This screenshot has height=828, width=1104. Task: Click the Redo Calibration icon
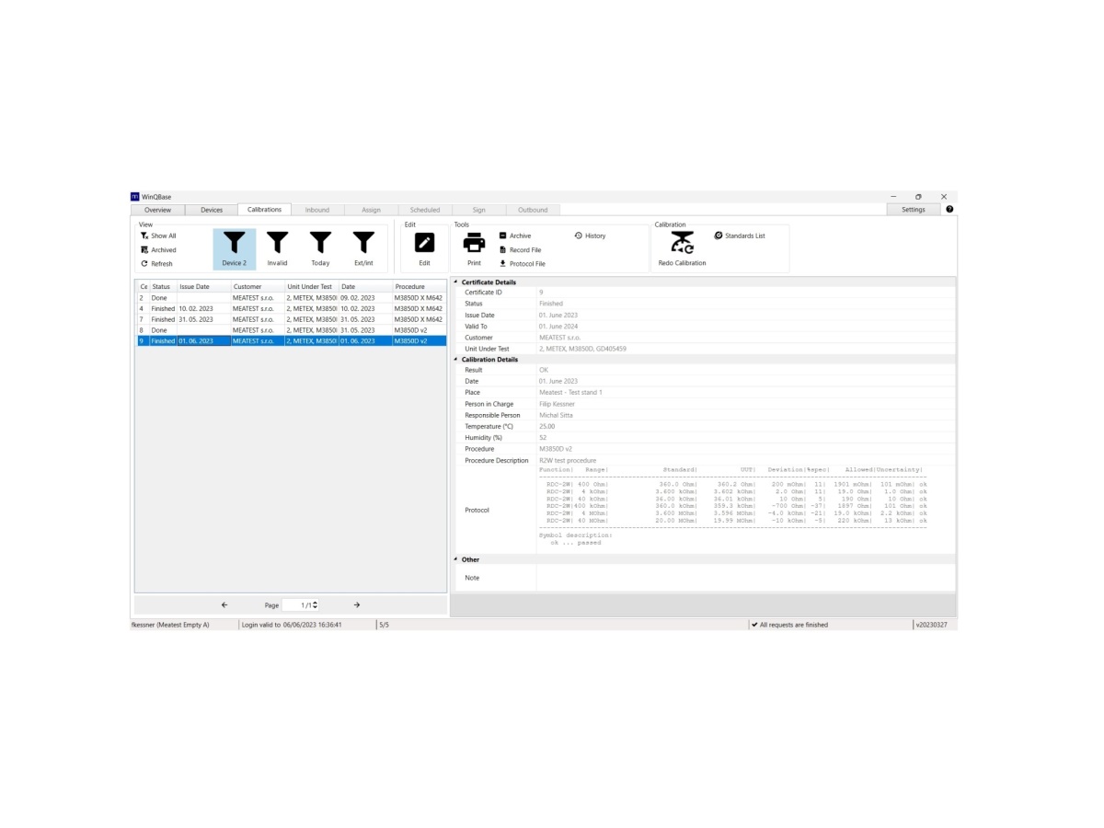click(x=682, y=244)
